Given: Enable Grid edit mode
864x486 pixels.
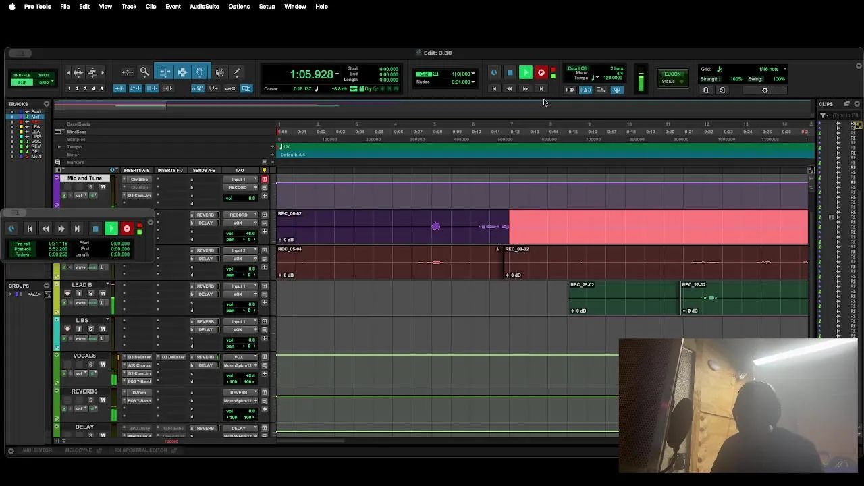Looking at the screenshot, I should point(44,82).
